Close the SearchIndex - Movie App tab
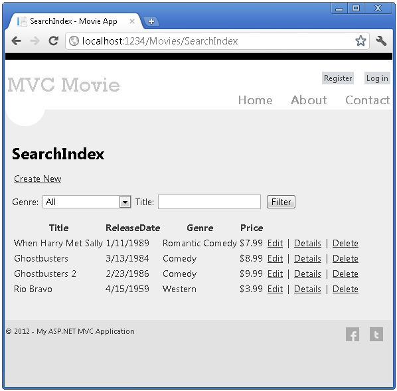This screenshot has height=391, width=397. 132,21
